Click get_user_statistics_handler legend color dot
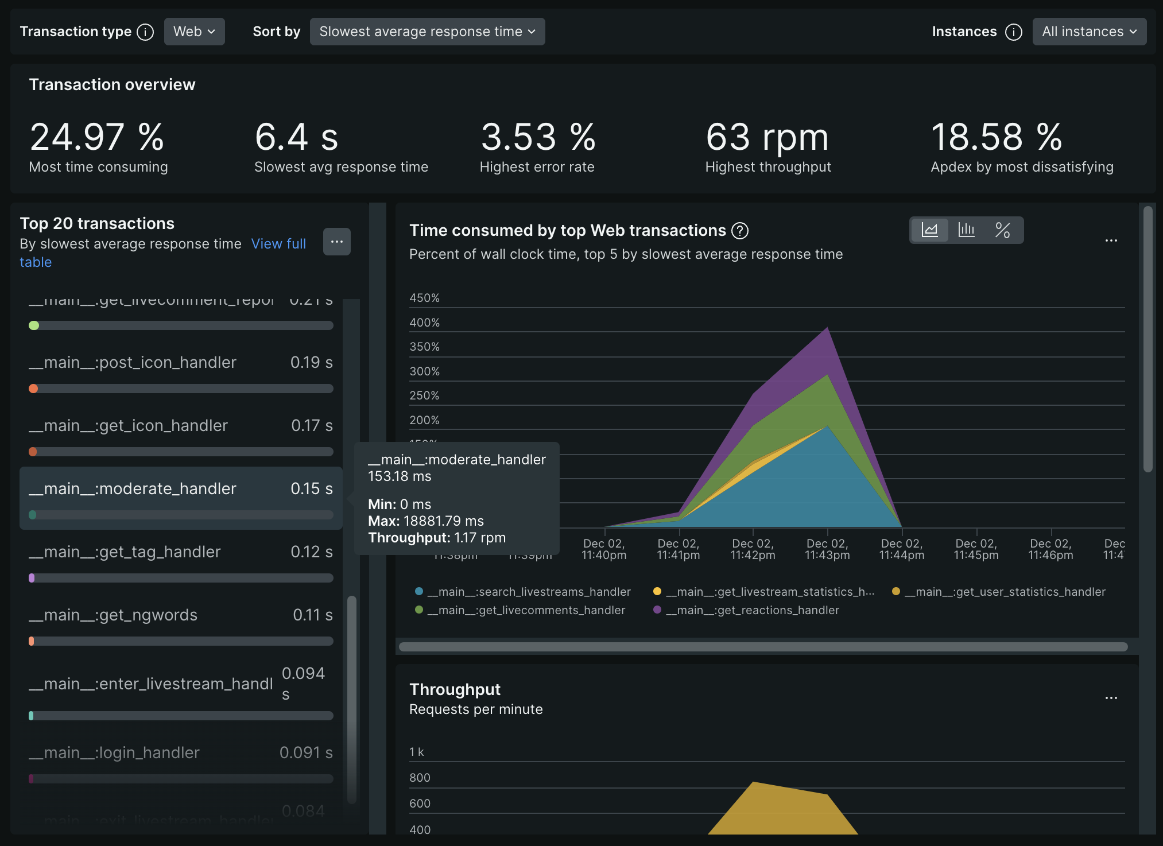1163x846 pixels. pyautogui.click(x=895, y=592)
